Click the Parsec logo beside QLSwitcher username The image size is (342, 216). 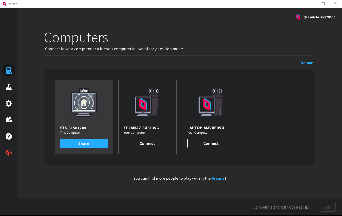[x=298, y=17]
